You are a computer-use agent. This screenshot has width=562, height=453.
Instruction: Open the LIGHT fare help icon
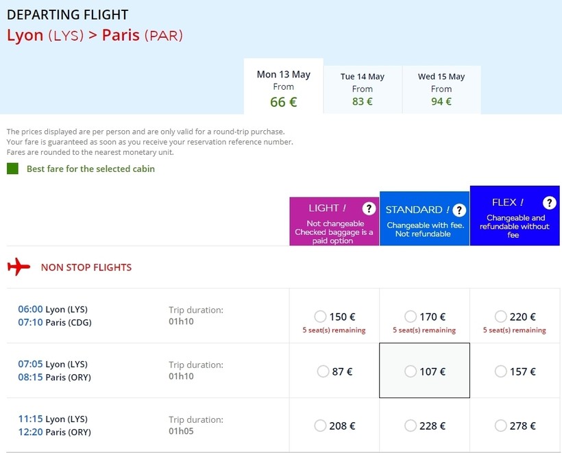[369, 208]
